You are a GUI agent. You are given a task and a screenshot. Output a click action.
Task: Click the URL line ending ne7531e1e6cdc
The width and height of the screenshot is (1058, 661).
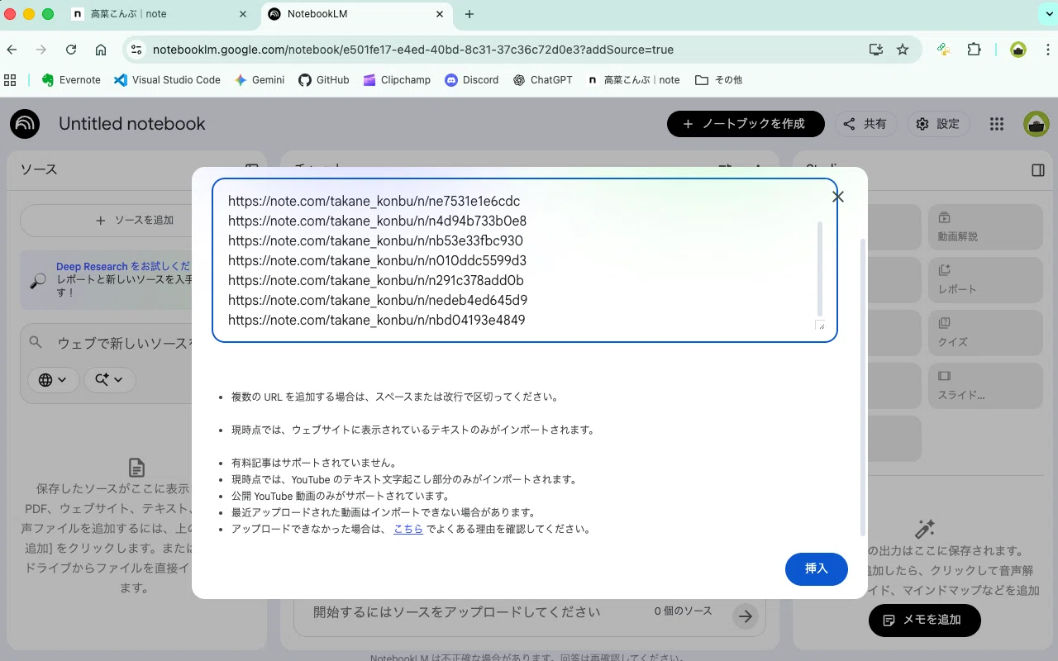(x=374, y=201)
